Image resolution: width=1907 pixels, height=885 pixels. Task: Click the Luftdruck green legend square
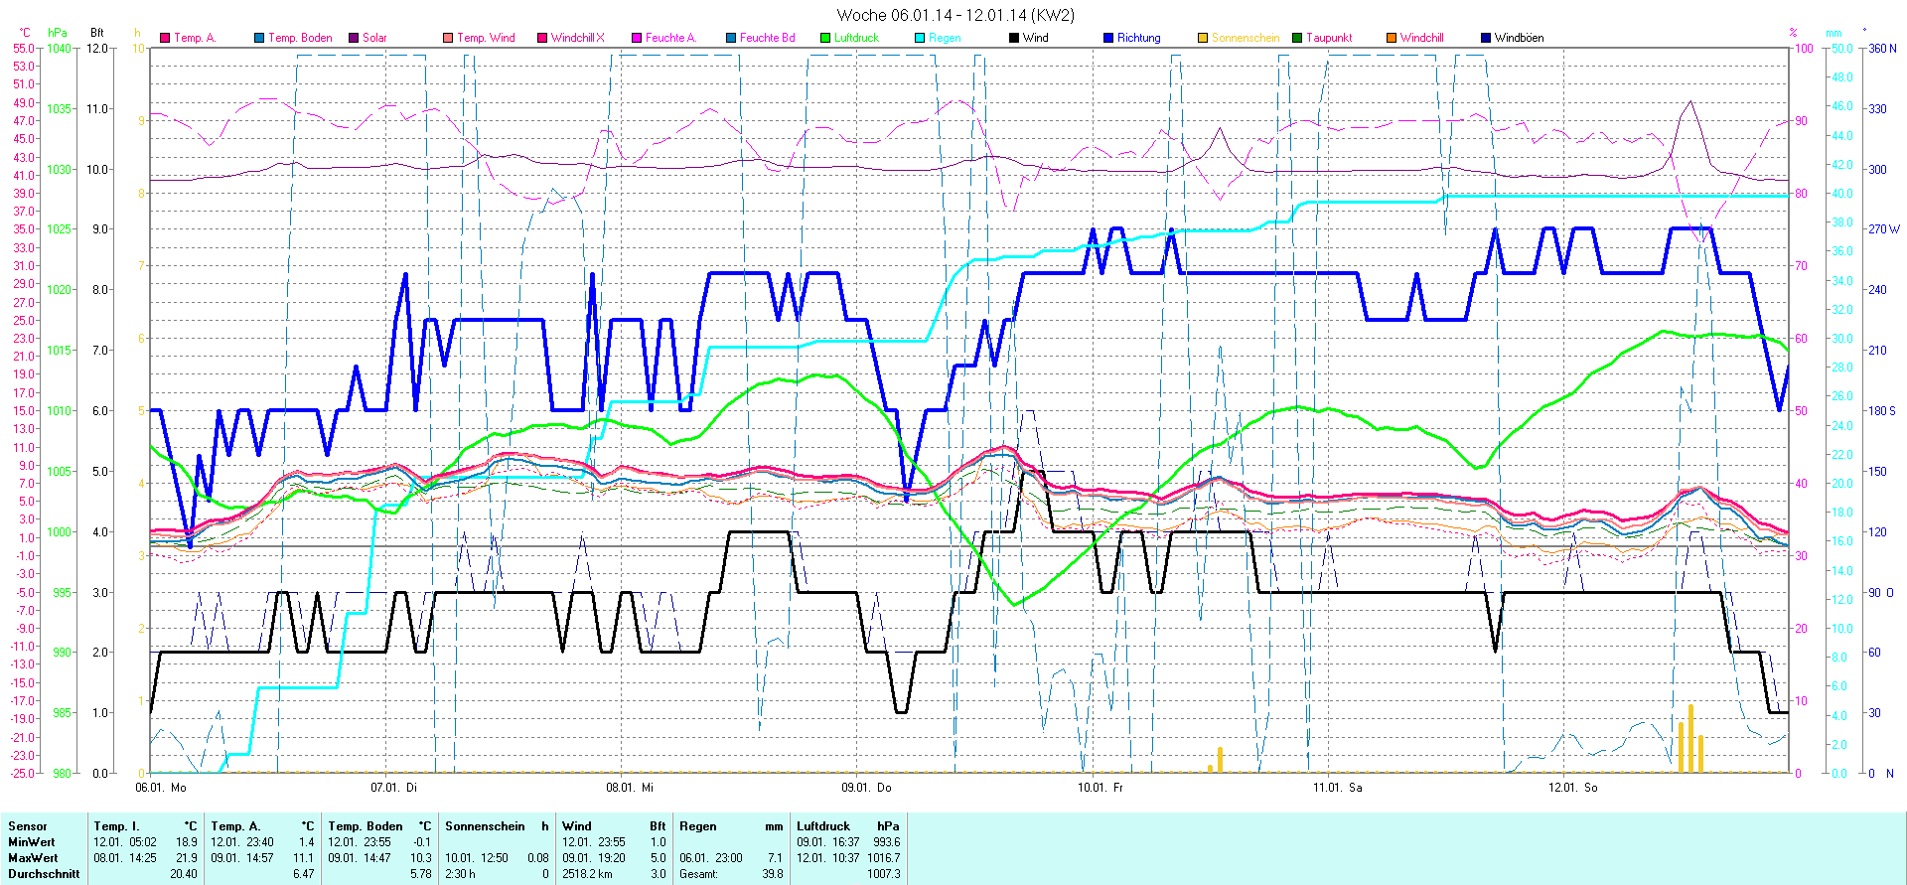825,38
